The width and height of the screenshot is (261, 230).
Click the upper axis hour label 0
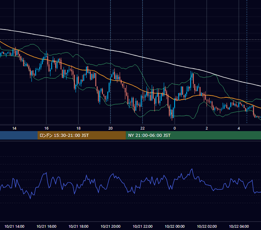pyautogui.click(x=175, y=128)
